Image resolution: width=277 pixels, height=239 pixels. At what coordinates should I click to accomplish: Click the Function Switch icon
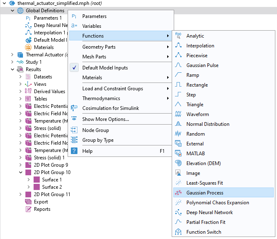178,232
